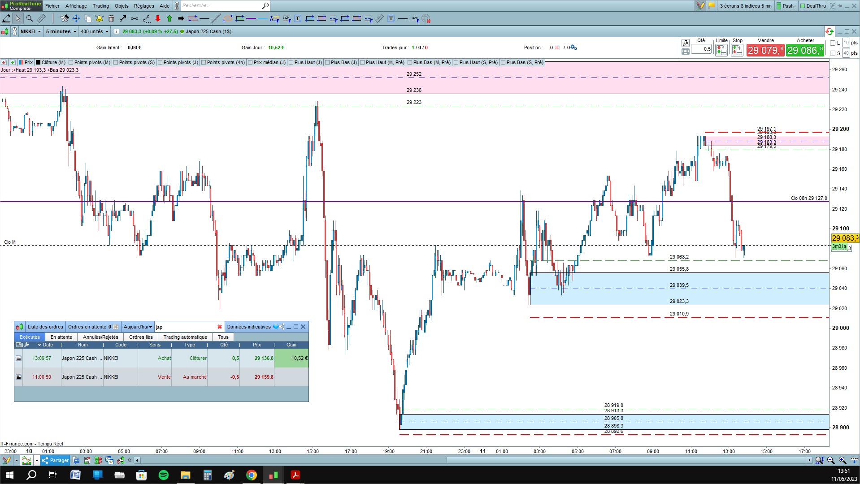Enable the L limit points checkbox
The image size is (860, 484).
(833, 43)
